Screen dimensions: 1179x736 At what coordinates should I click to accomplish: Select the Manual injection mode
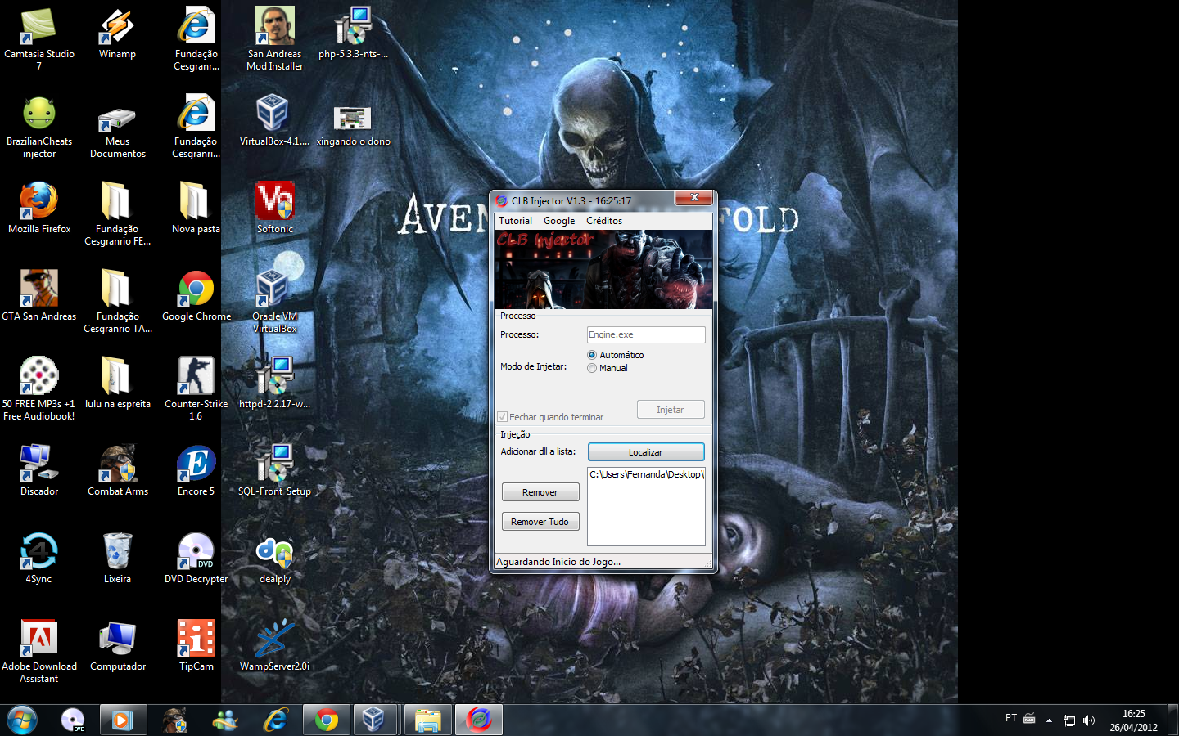tap(591, 367)
